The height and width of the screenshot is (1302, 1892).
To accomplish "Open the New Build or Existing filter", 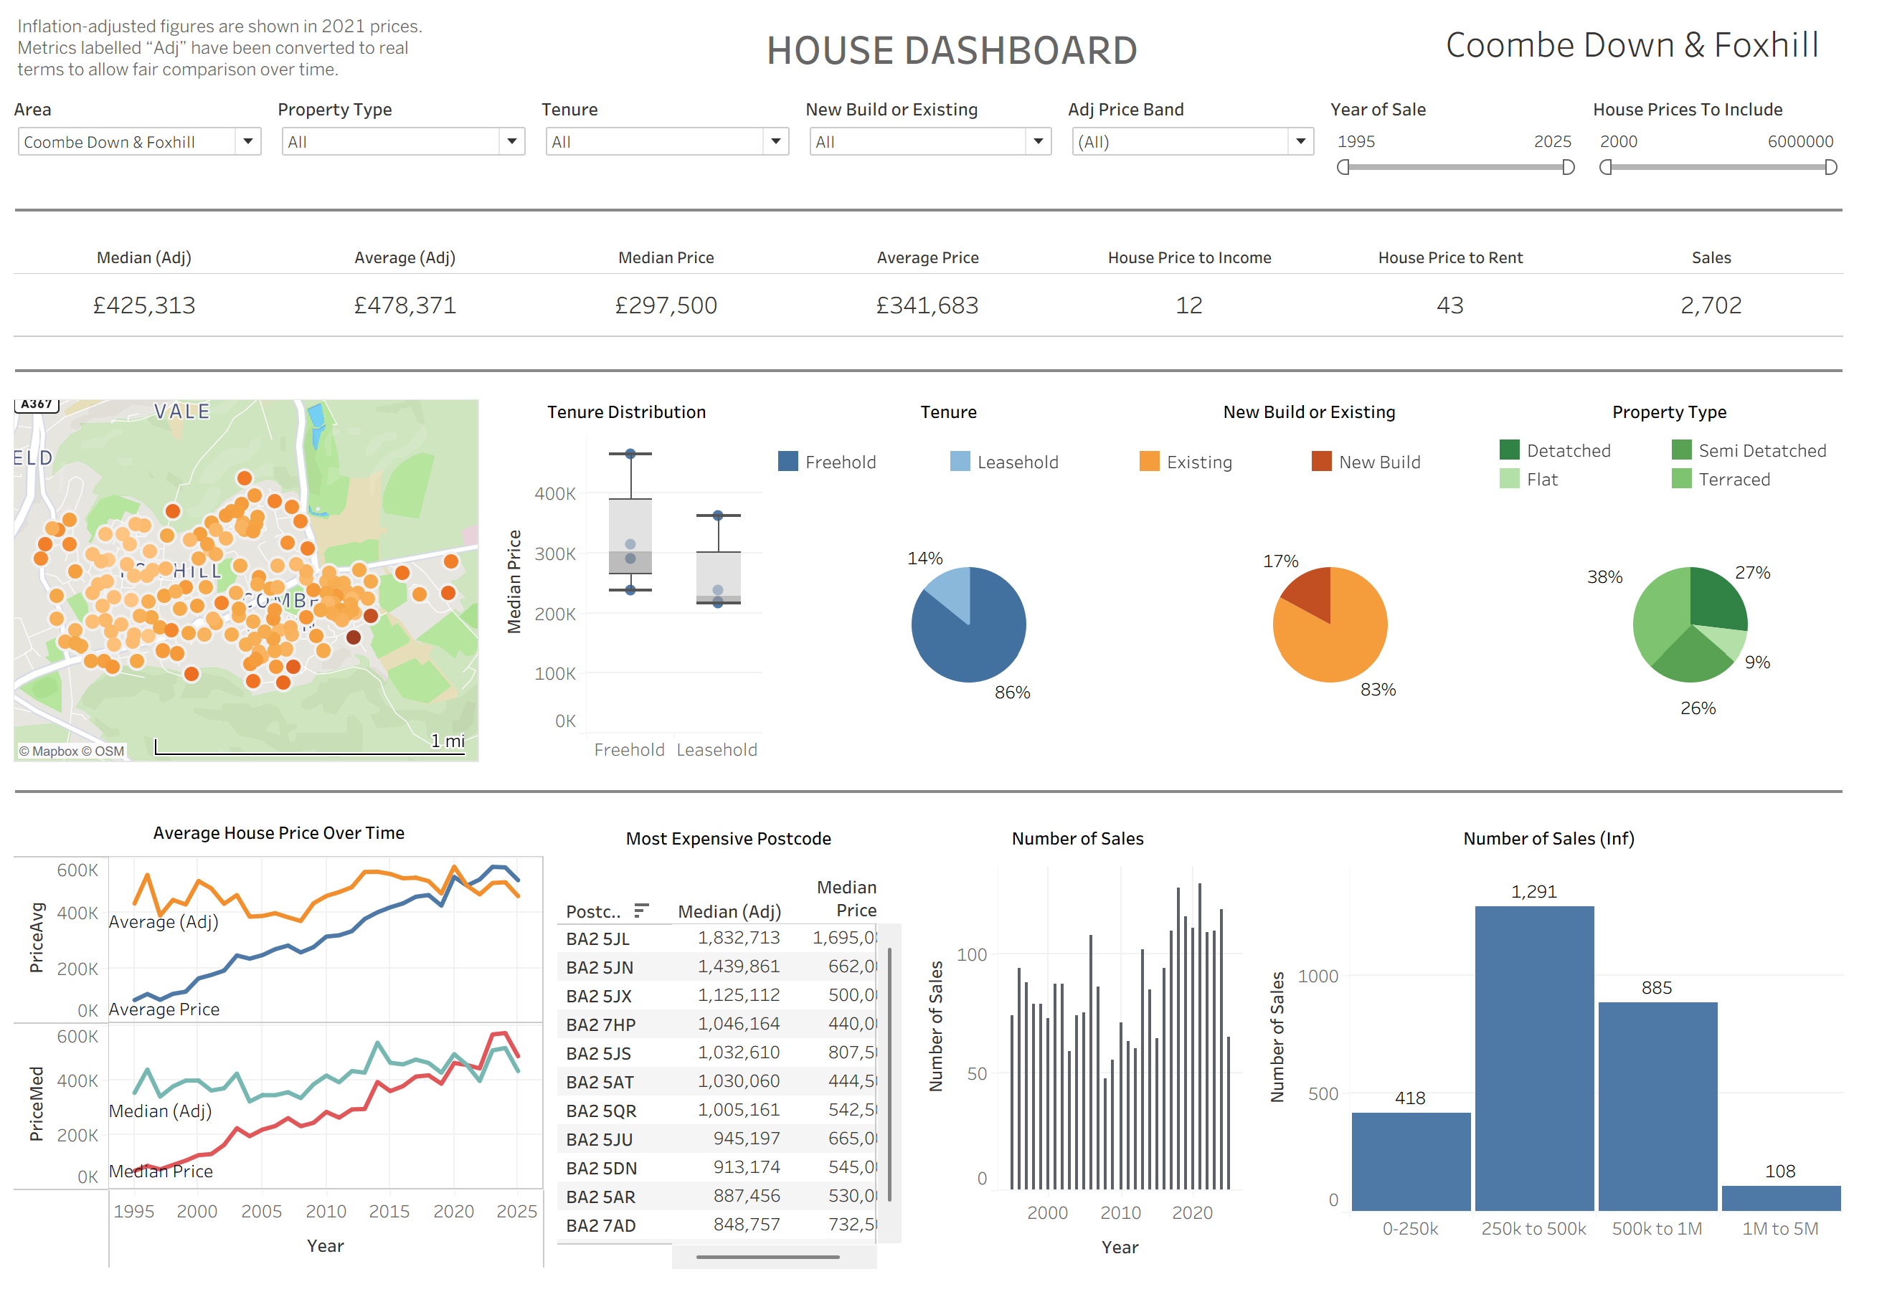I will tap(1038, 141).
